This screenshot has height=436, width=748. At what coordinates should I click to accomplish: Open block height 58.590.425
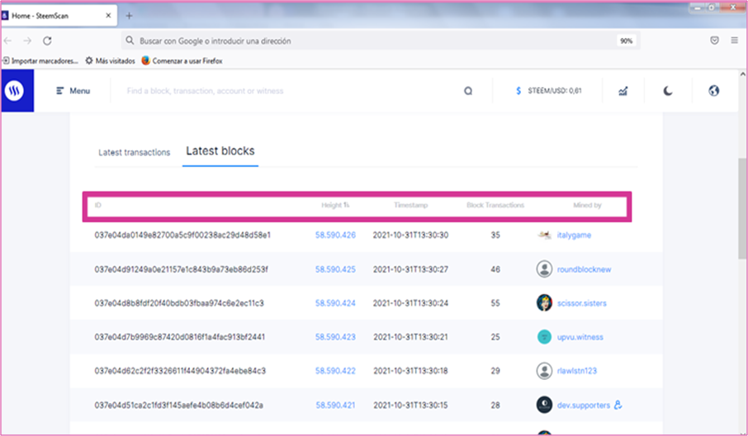pos(335,269)
